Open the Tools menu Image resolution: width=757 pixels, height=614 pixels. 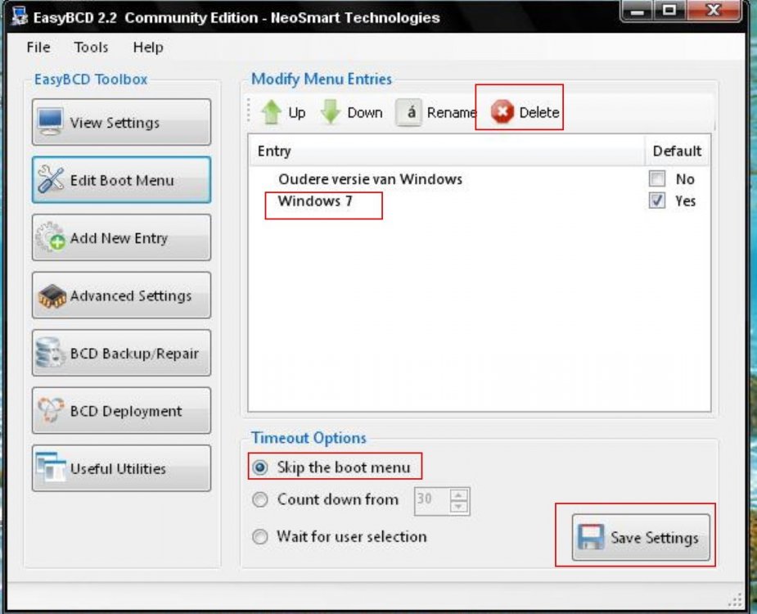pos(91,47)
